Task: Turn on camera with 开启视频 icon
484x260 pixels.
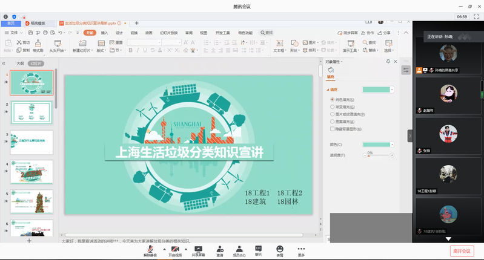Action: point(174,249)
